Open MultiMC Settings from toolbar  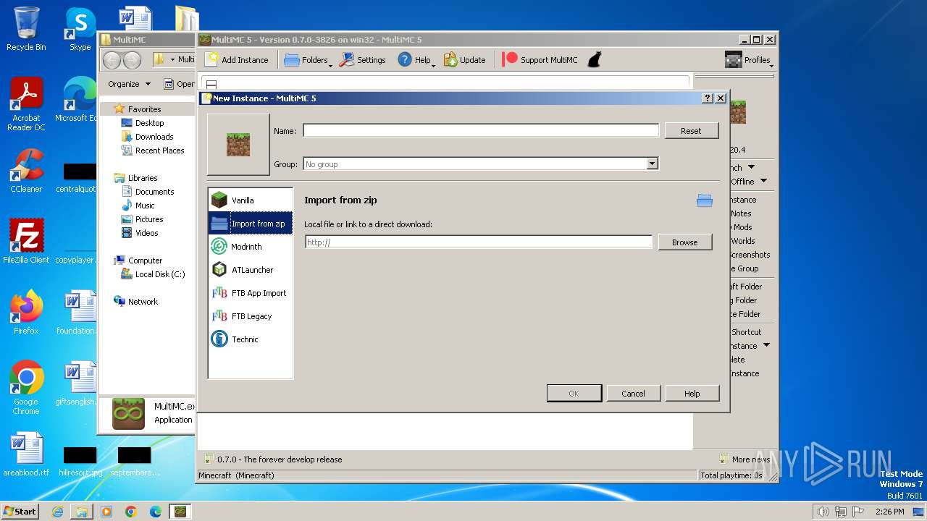tap(363, 60)
